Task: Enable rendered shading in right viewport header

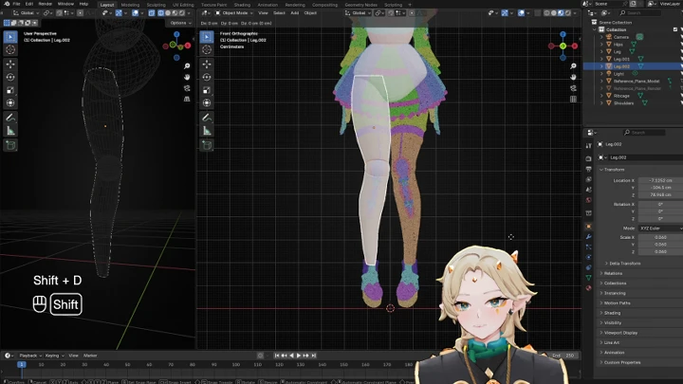Action: pyautogui.click(x=567, y=13)
